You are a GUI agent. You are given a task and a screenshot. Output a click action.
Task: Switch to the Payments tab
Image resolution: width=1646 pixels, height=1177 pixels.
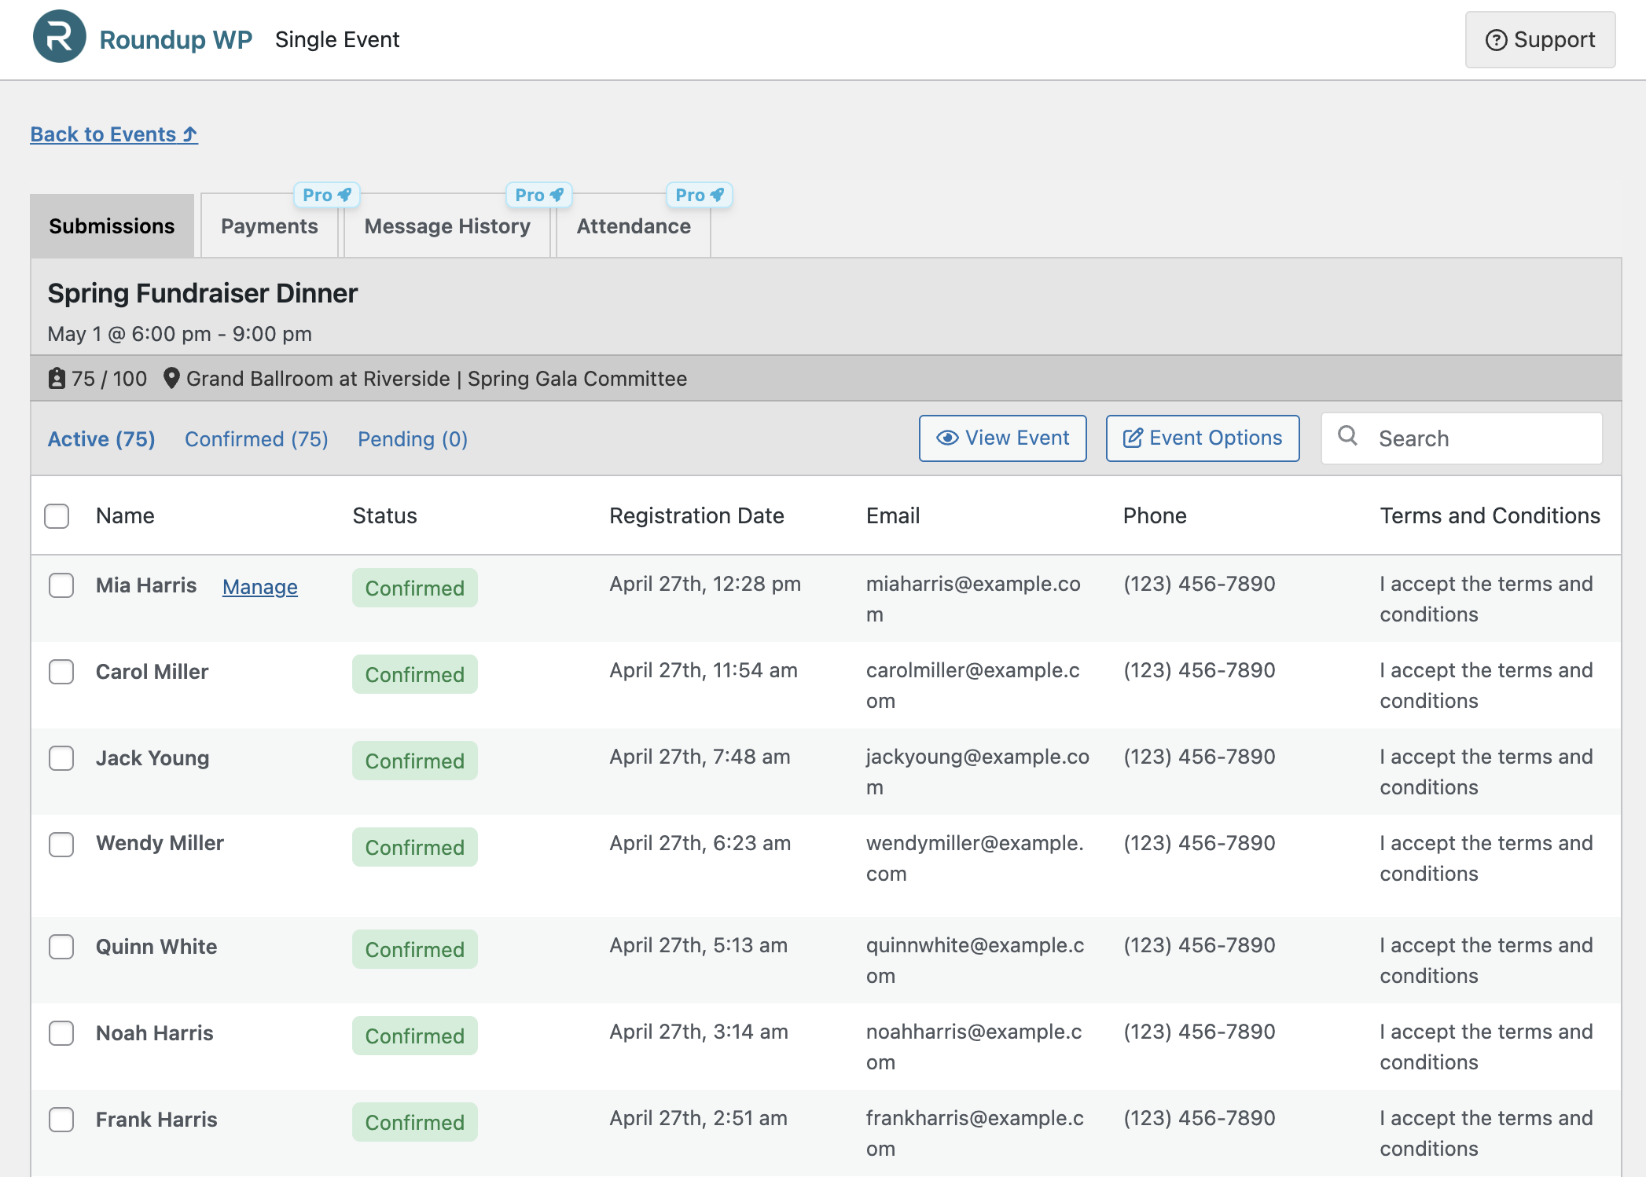coord(269,226)
